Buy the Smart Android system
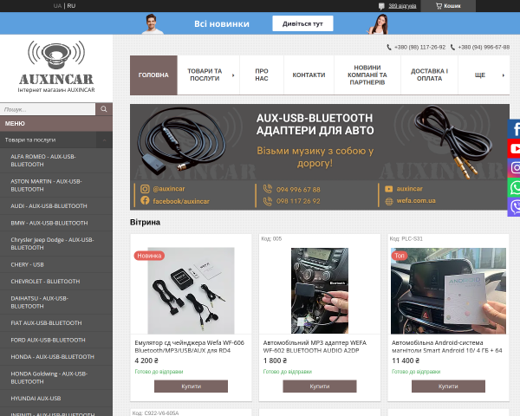The height and width of the screenshot is (416, 520). [x=448, y=387]
